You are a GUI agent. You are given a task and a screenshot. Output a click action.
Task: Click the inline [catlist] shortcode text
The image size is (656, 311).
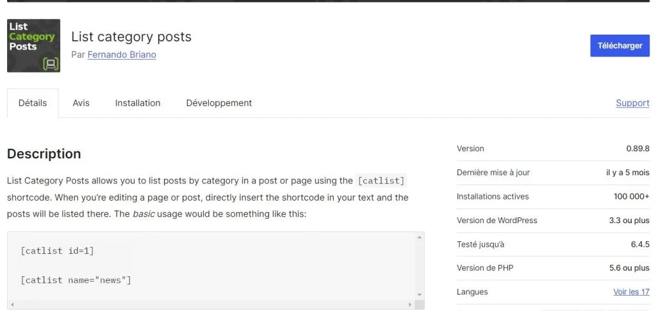381,181
